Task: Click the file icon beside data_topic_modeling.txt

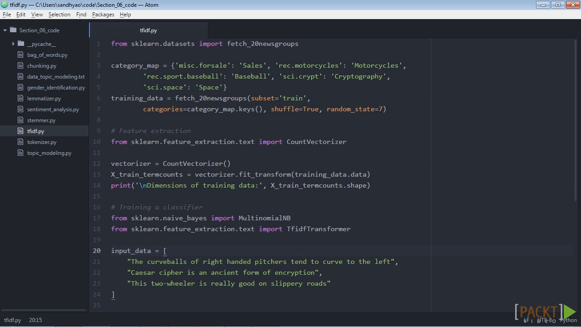Action: (20, 76)
